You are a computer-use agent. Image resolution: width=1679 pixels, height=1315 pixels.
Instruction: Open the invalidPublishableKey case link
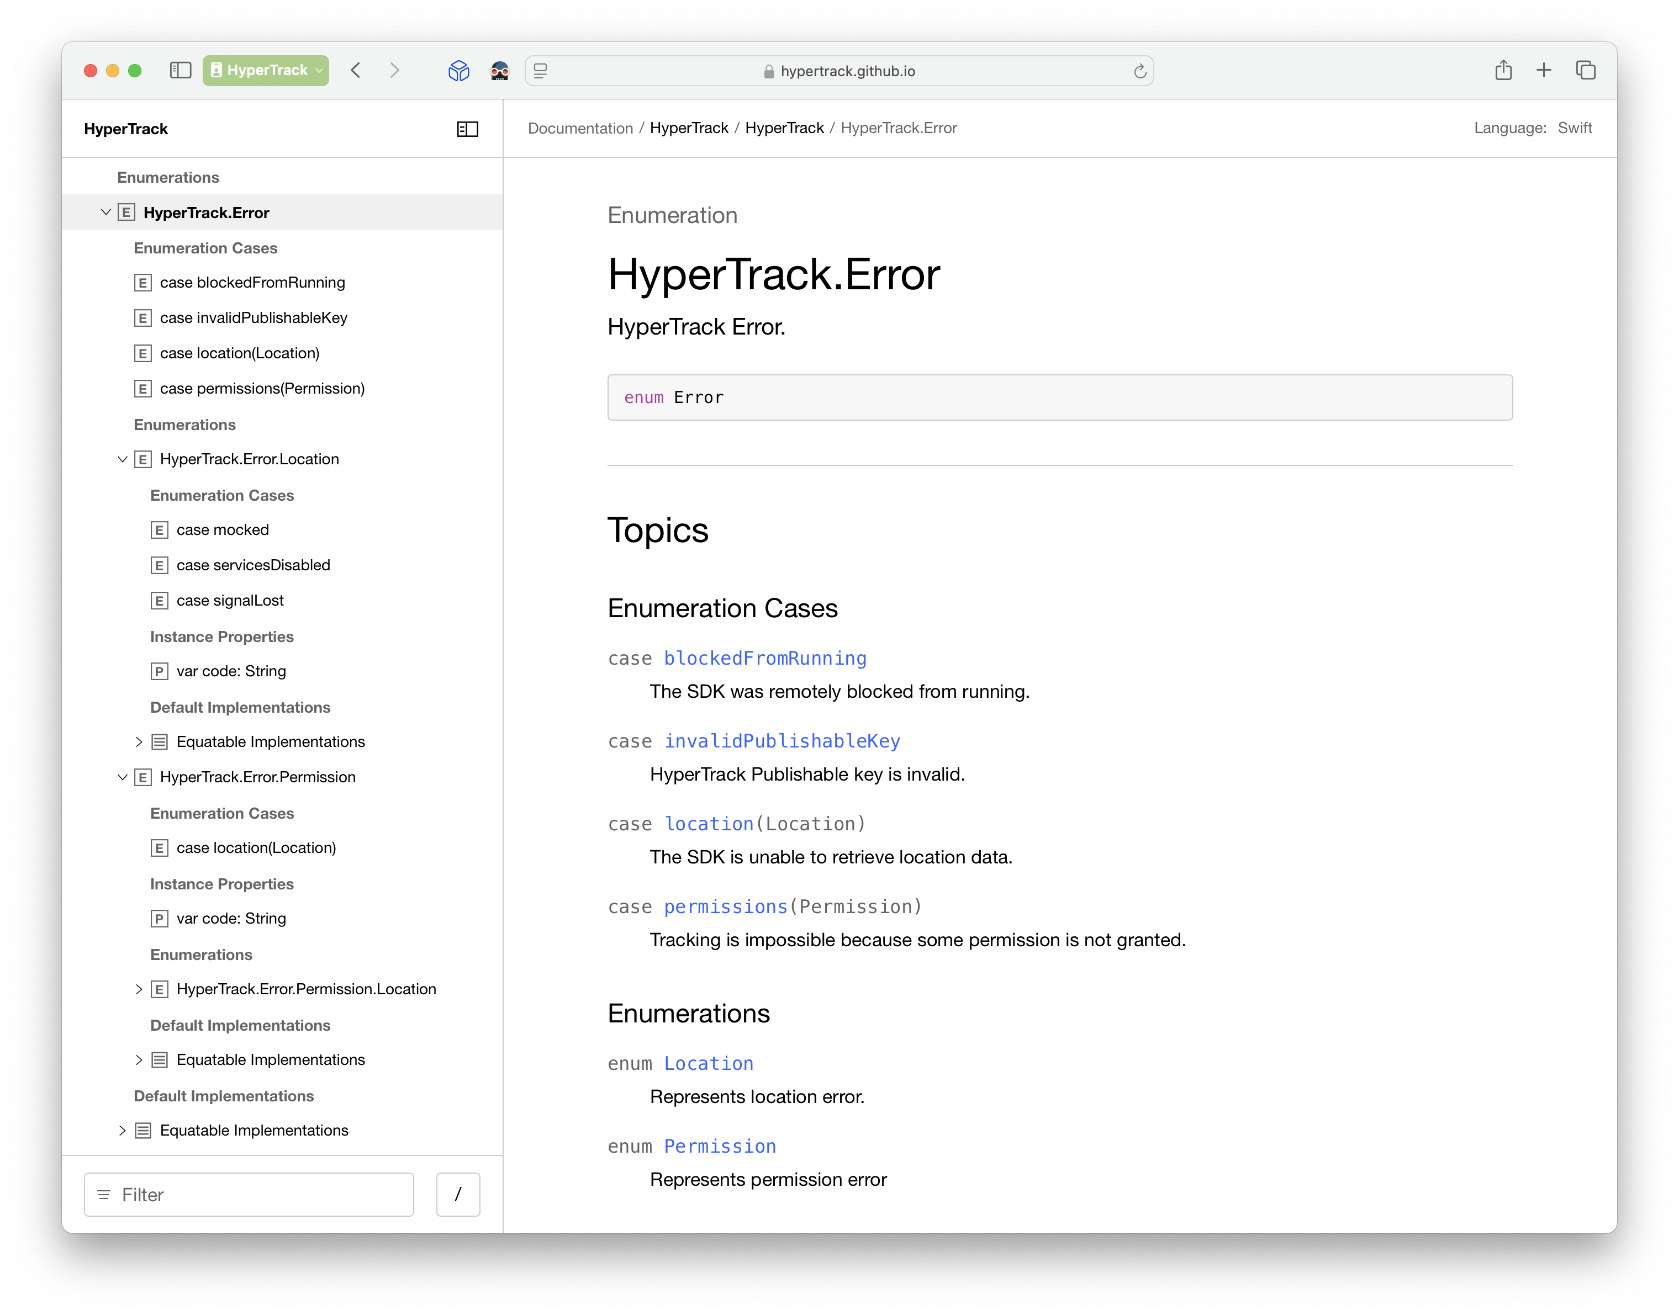782,741
